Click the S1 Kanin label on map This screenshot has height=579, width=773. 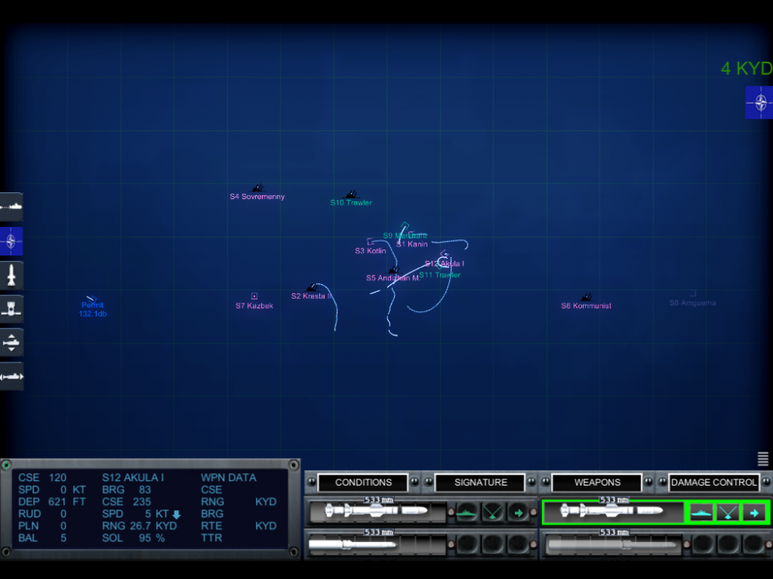[412, 244]
